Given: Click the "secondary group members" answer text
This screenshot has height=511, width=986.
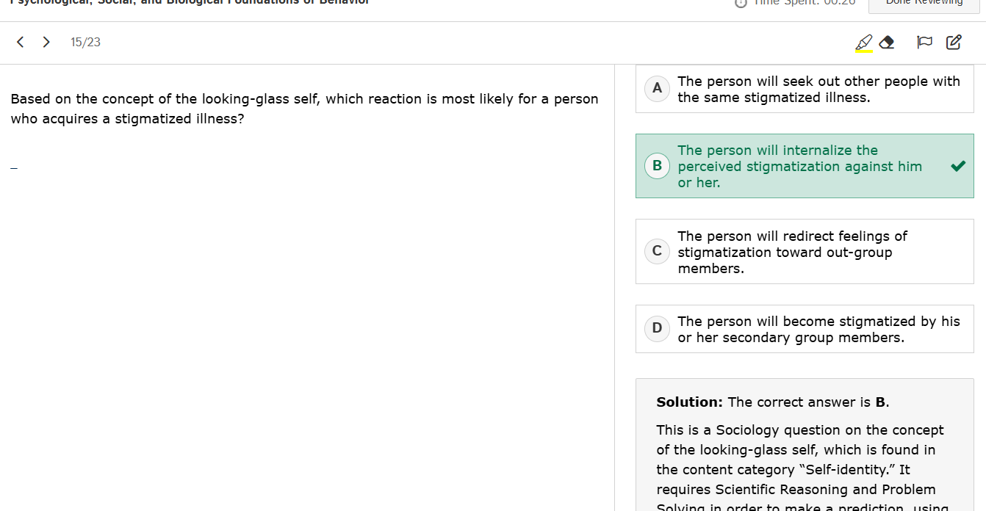Looking at the screenshot, I should (818, 330).
